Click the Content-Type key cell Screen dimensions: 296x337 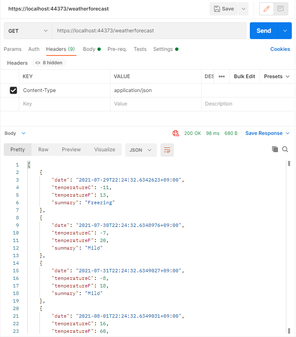[64, 90]
